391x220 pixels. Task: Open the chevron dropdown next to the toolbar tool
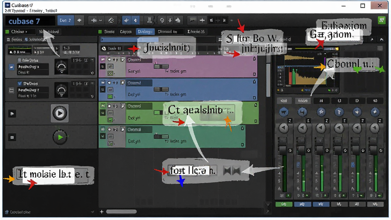pos(100,21)
